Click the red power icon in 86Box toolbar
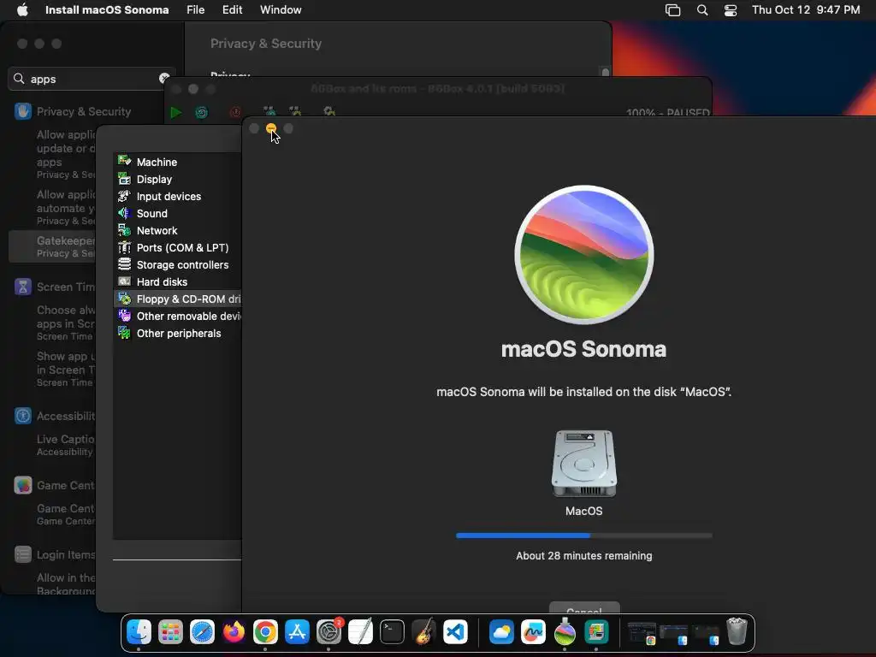The width and height of the screenshot is (876, 657). click(236, 112)
